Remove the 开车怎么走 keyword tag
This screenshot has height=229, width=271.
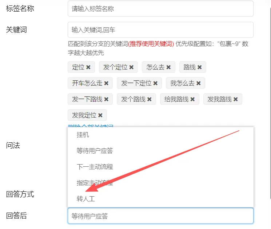point(106,83)
